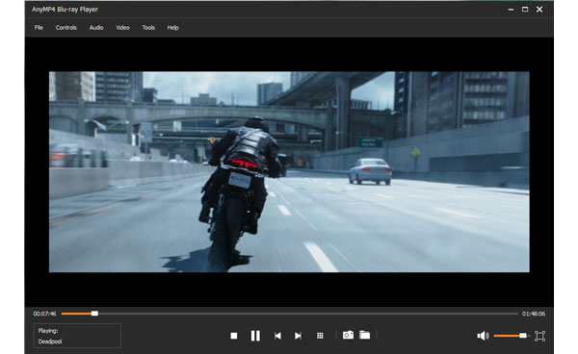Mute audio via the speaker icon

[x=483, y=336]
